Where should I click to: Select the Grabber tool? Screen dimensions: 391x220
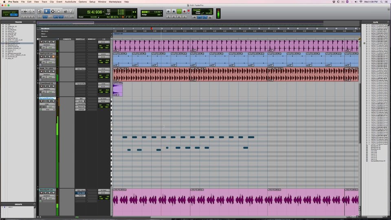click(x=59, y=11)
